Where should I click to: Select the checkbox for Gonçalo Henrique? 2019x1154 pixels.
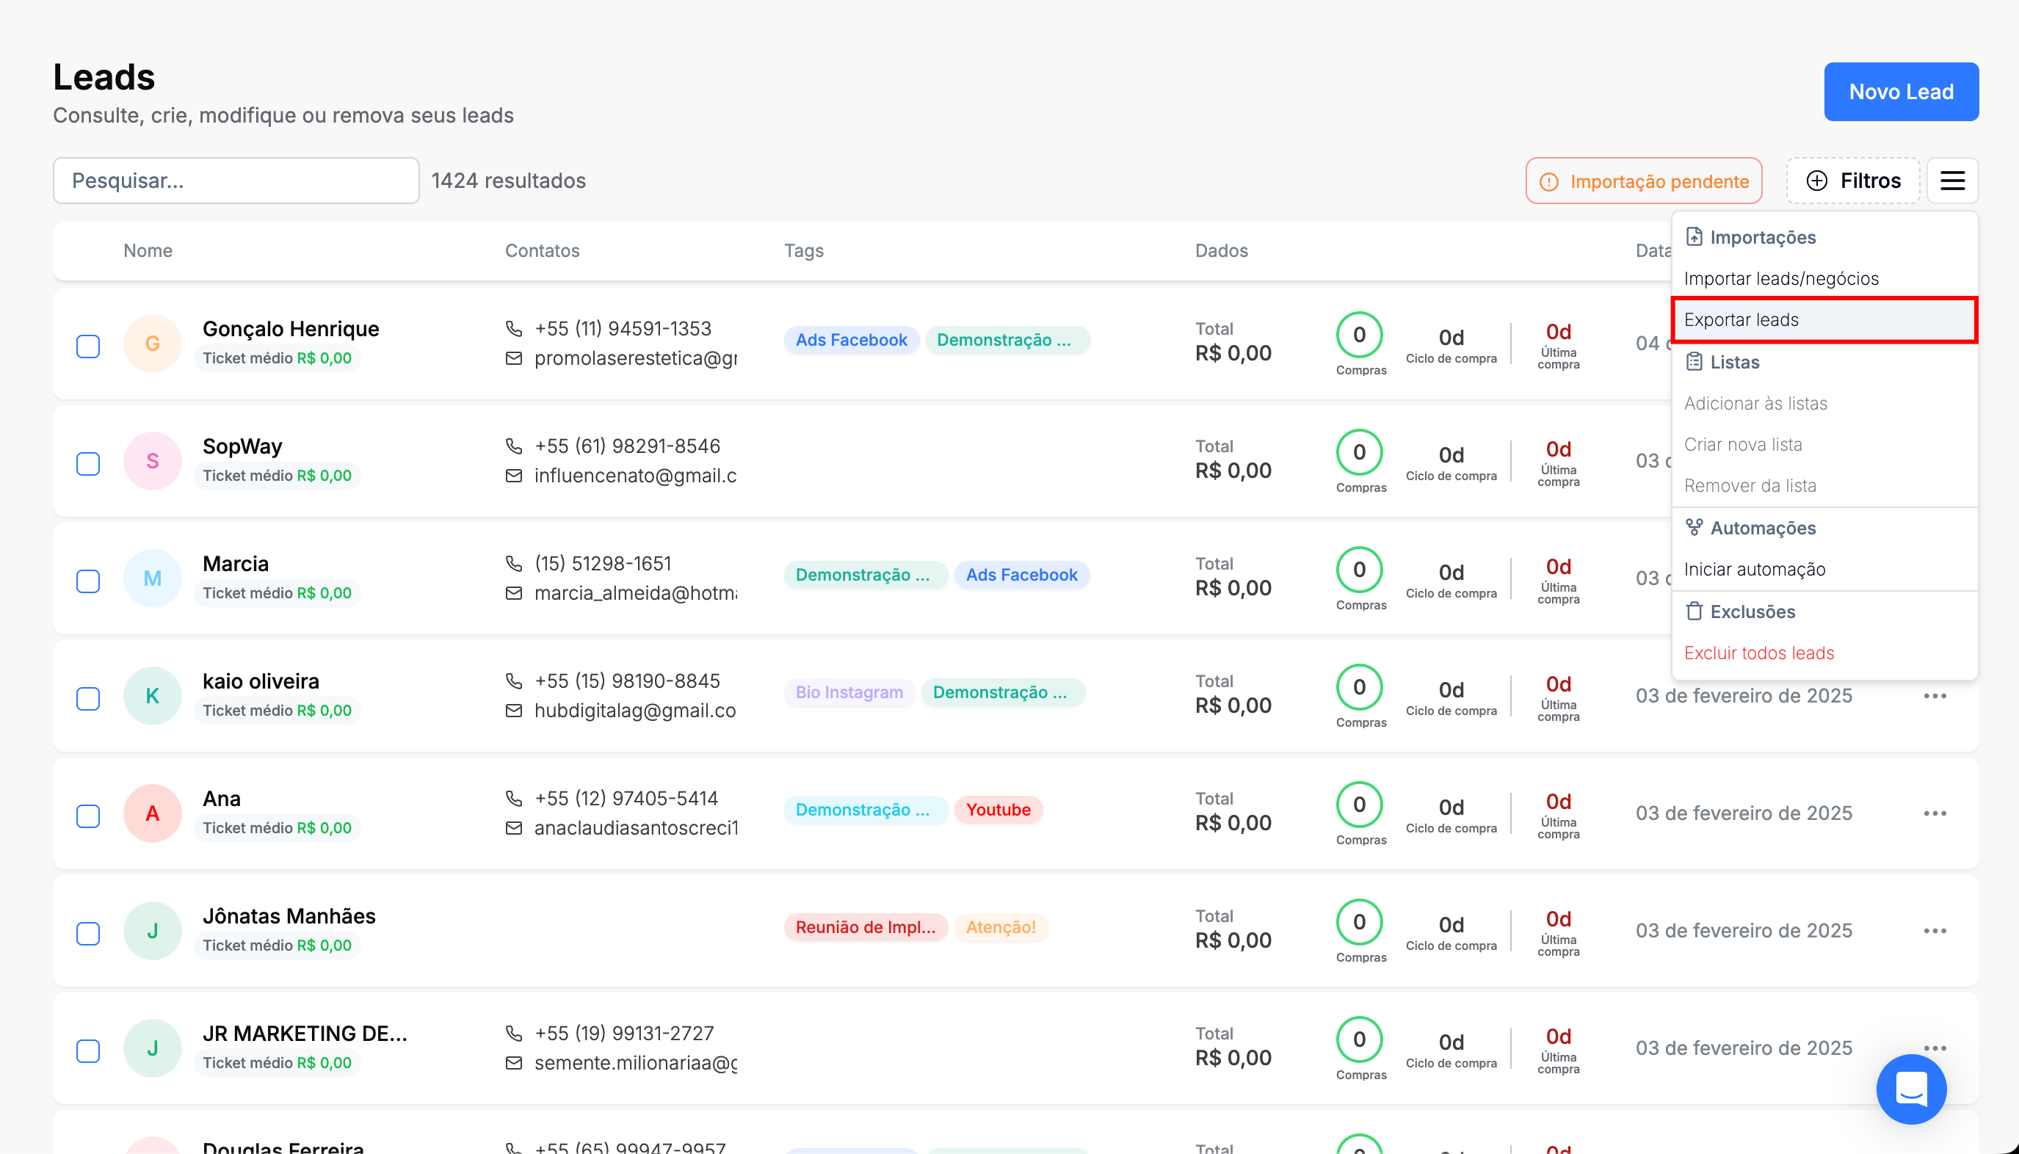88,346
